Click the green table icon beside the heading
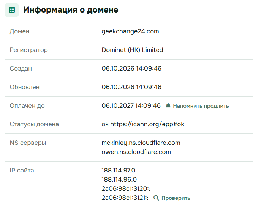 coord(12,10)
